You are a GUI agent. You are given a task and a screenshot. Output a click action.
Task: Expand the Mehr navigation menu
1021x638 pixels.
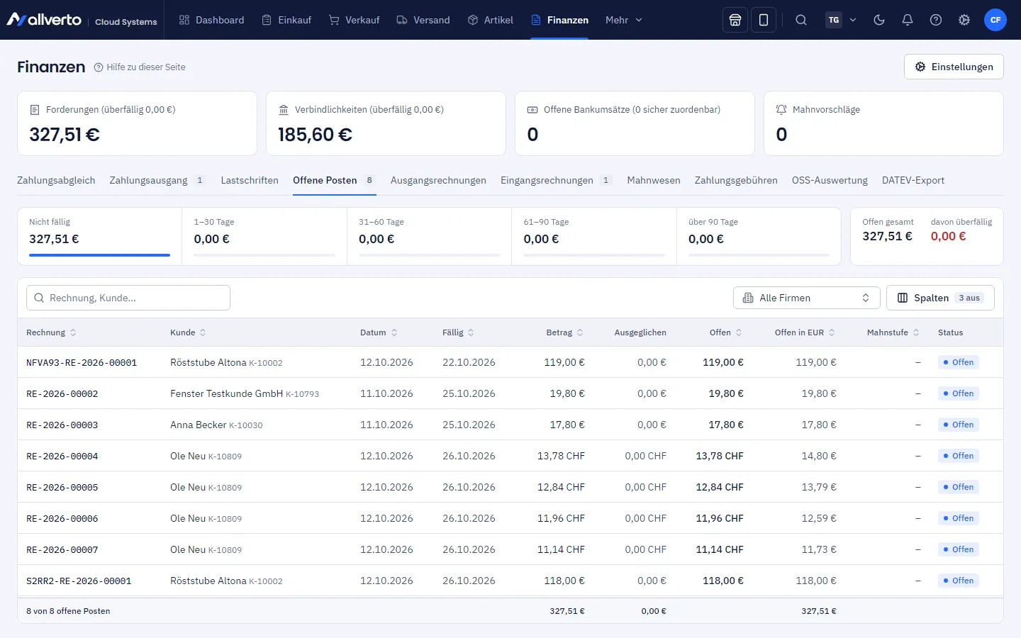point(624,20)
